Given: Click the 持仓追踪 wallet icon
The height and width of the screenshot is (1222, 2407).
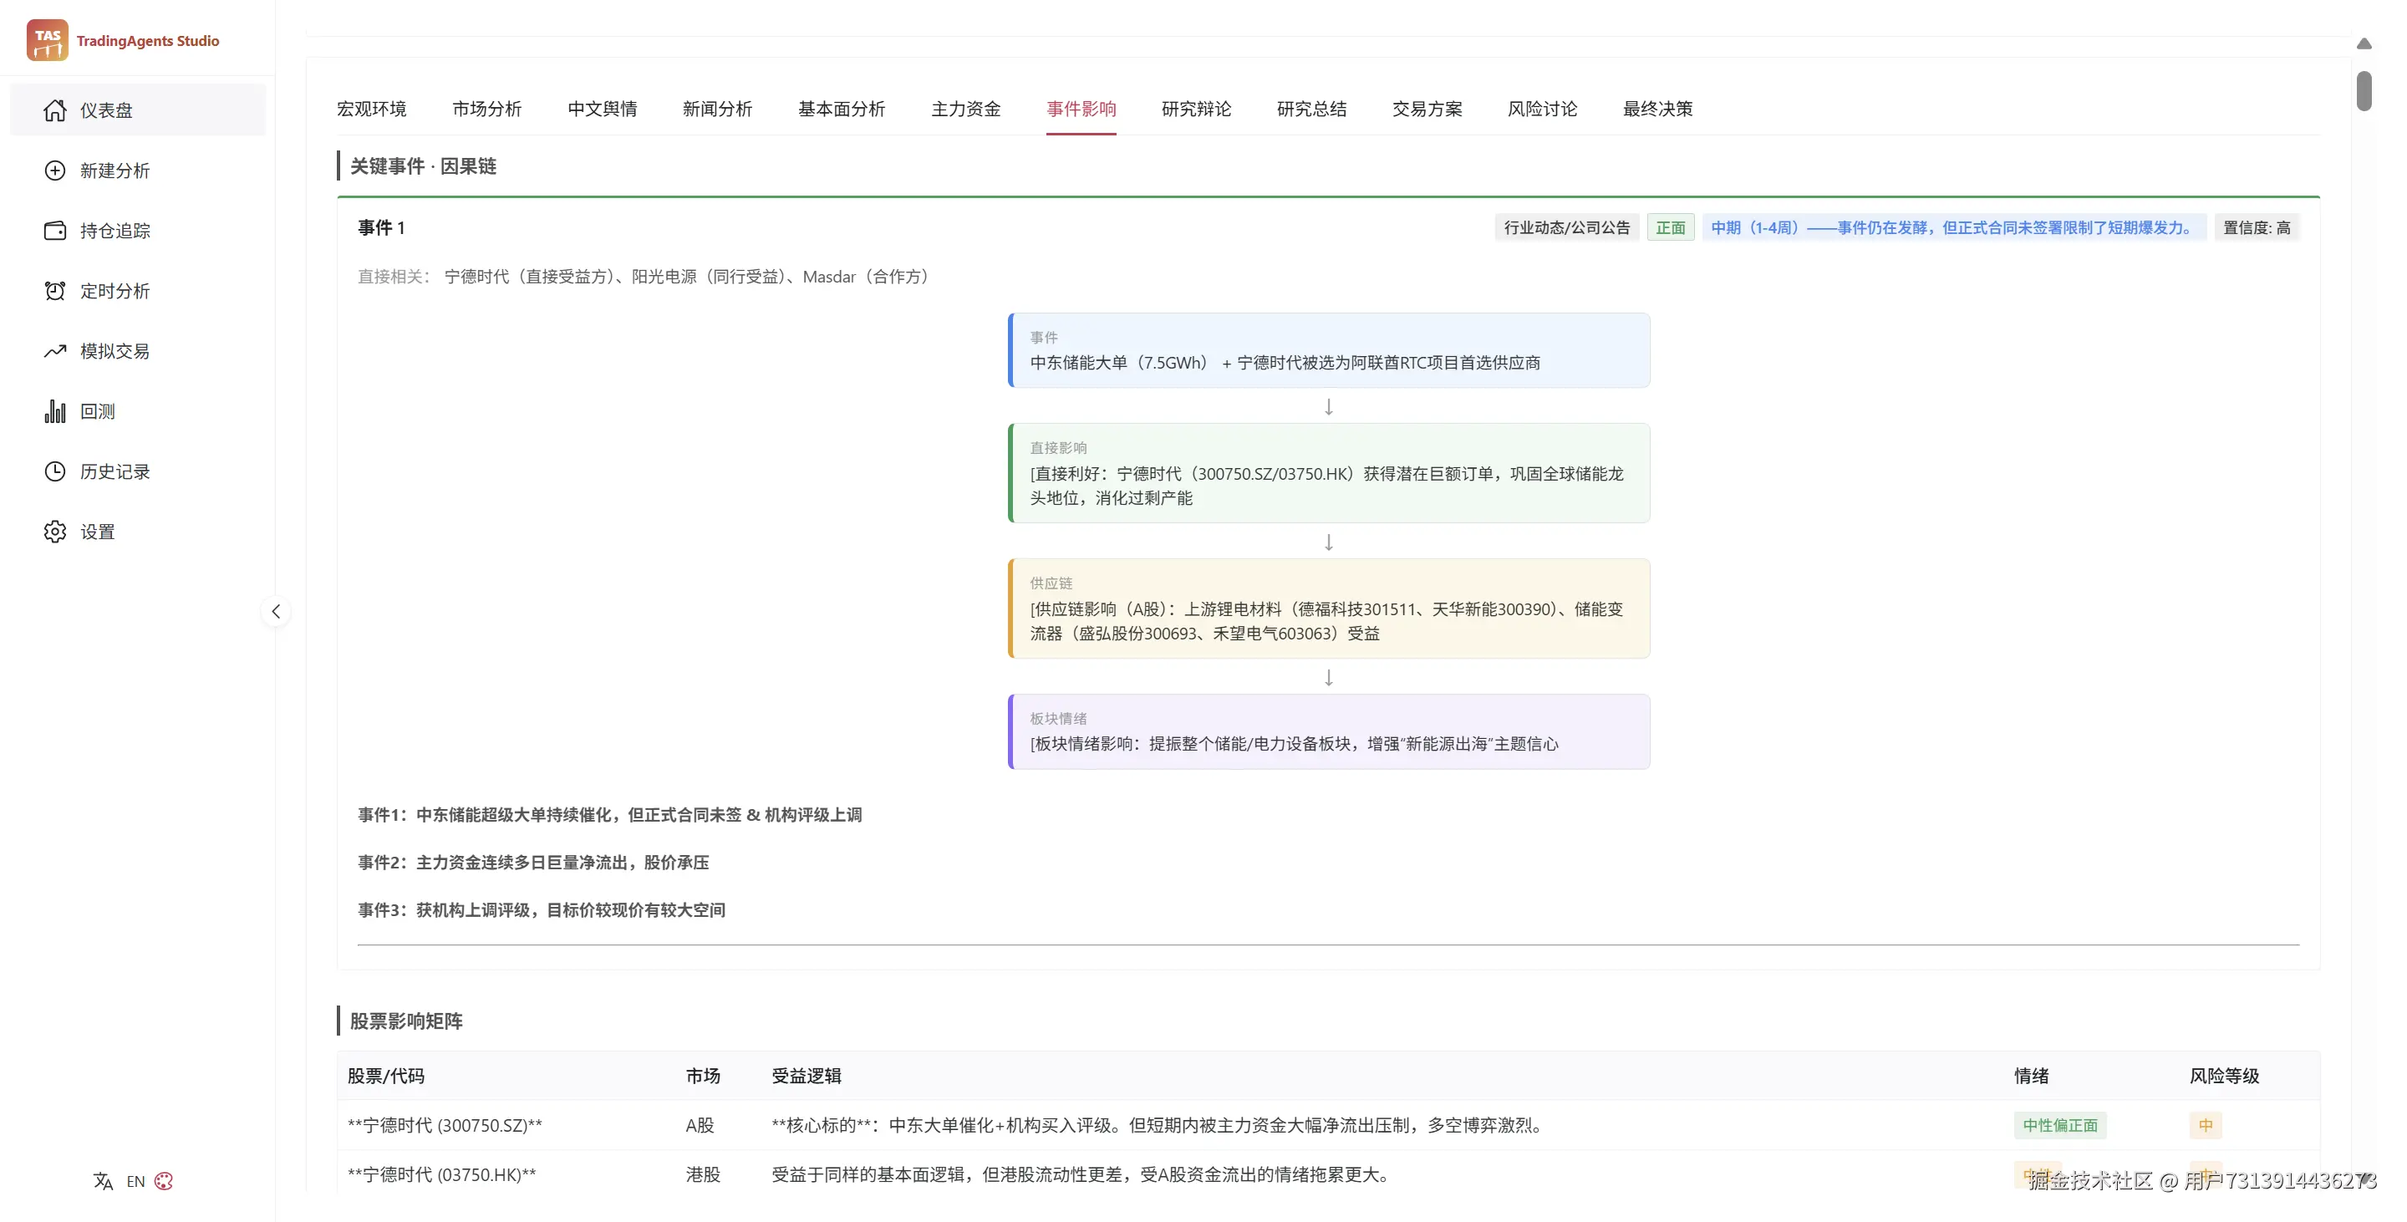Looking at the screenshot, I should tap(55, 231).
